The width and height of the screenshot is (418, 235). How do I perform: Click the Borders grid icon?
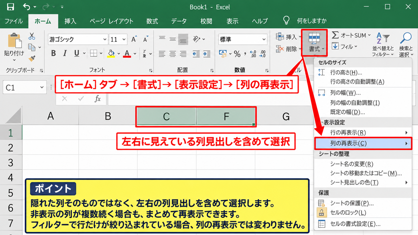coord(93,53)
